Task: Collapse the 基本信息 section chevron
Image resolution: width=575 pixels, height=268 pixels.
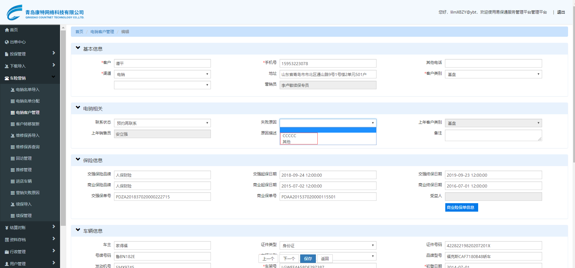Action: click(78, 48)
